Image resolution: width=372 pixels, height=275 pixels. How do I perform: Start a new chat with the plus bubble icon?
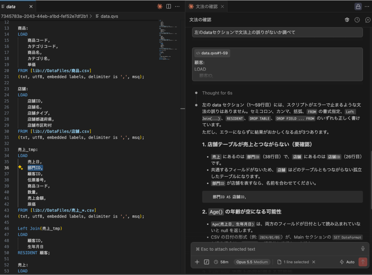(368, 20)
